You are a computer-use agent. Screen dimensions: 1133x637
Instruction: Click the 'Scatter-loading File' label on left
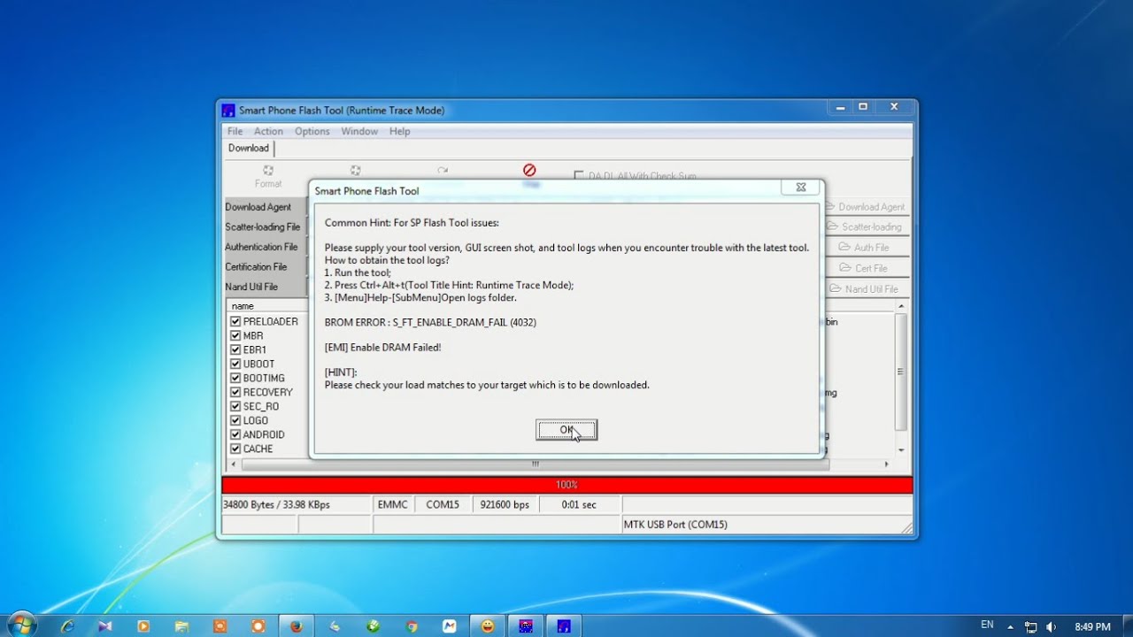(263, 226)
